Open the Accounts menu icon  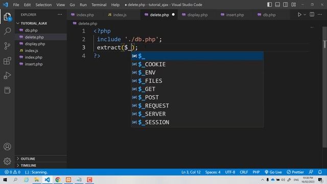(x=7, y=147)
